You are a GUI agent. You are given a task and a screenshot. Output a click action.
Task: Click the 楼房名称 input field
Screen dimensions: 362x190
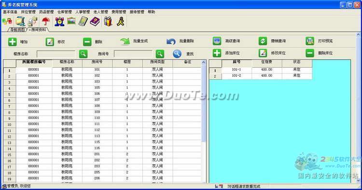click(x=56, y=54)
